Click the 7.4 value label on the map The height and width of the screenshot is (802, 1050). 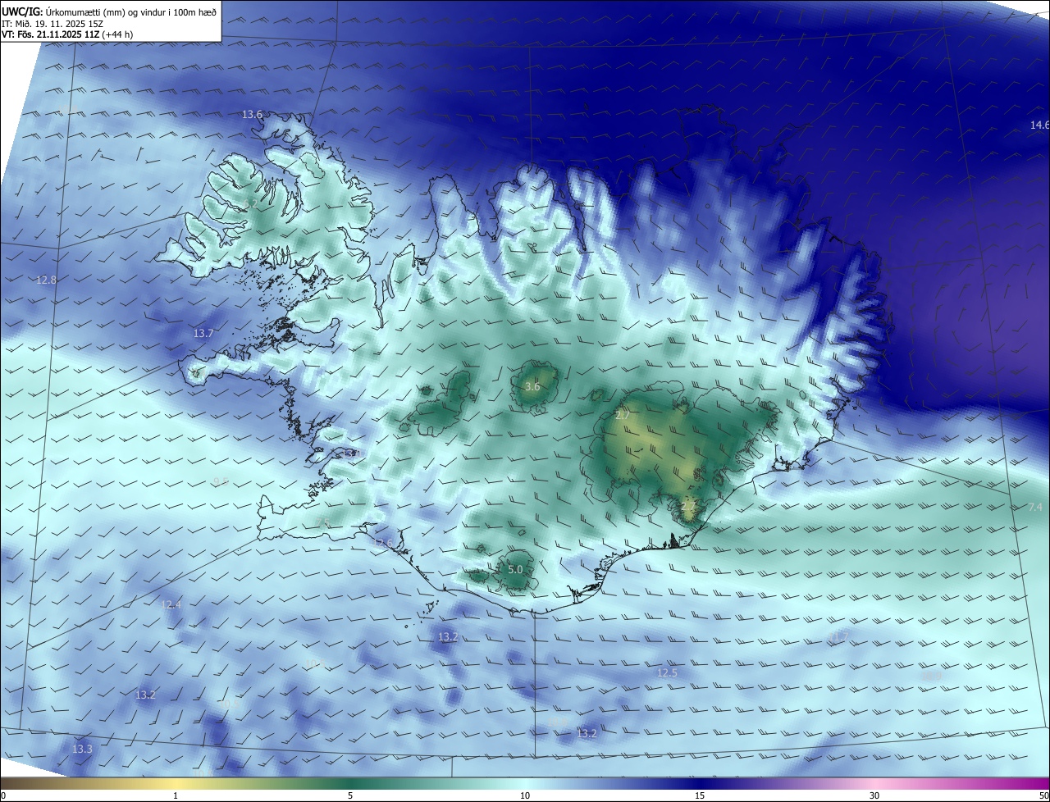(1035, 508)
